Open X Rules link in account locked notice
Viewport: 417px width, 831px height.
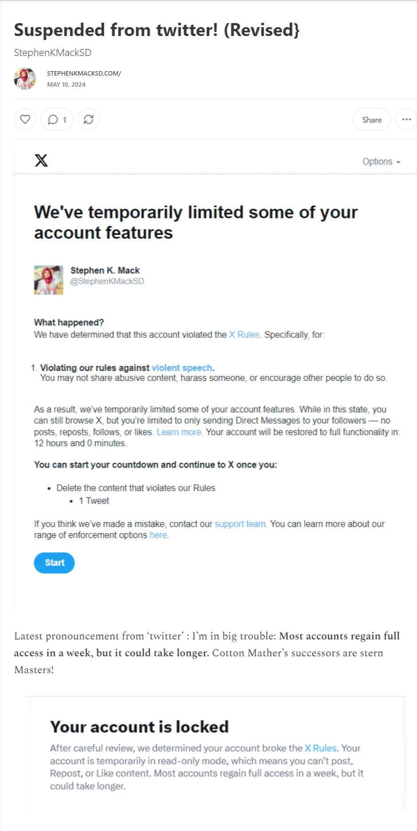click(x=320, y=748)
